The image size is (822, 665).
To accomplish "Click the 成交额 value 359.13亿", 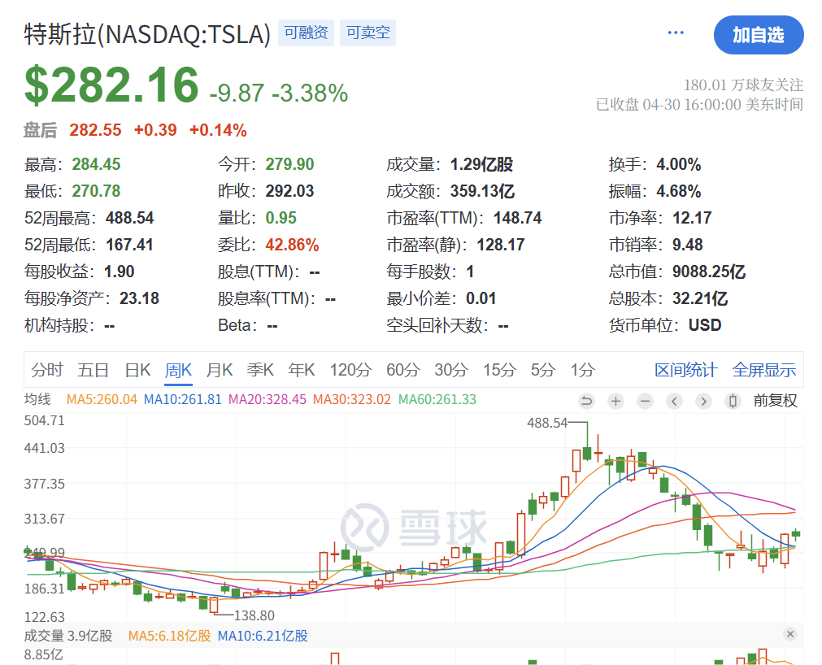I will pyautogui.click(x=482, y=191).
